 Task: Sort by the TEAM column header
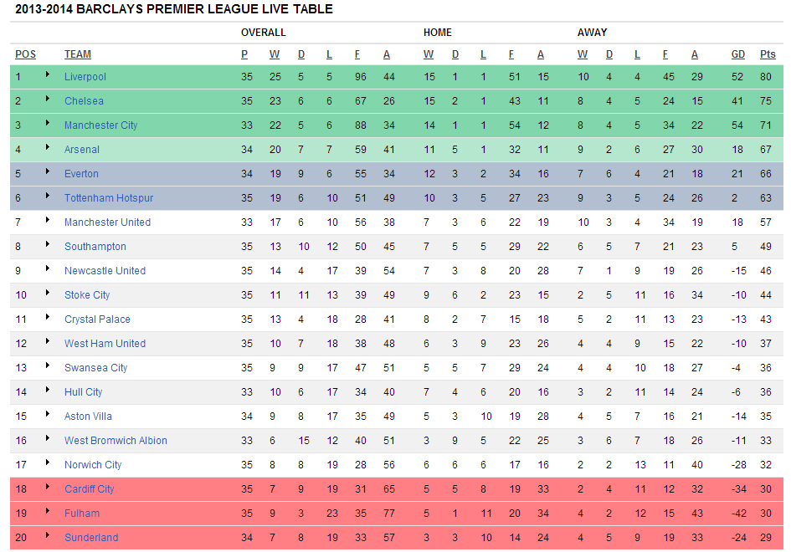coord(78,54)
